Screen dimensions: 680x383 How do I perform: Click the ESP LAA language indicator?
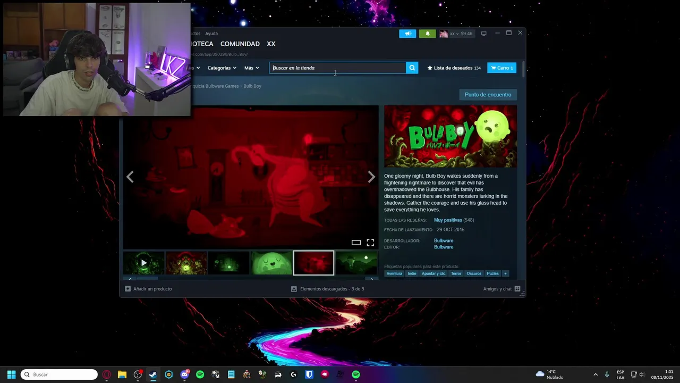(x=620, y=374)
